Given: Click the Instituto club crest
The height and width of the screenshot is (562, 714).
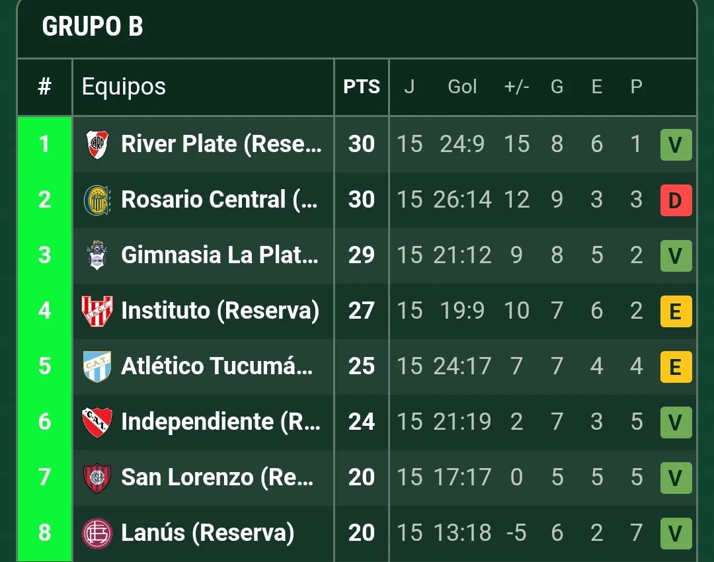Looking at the screenshot, I should 97,311.
